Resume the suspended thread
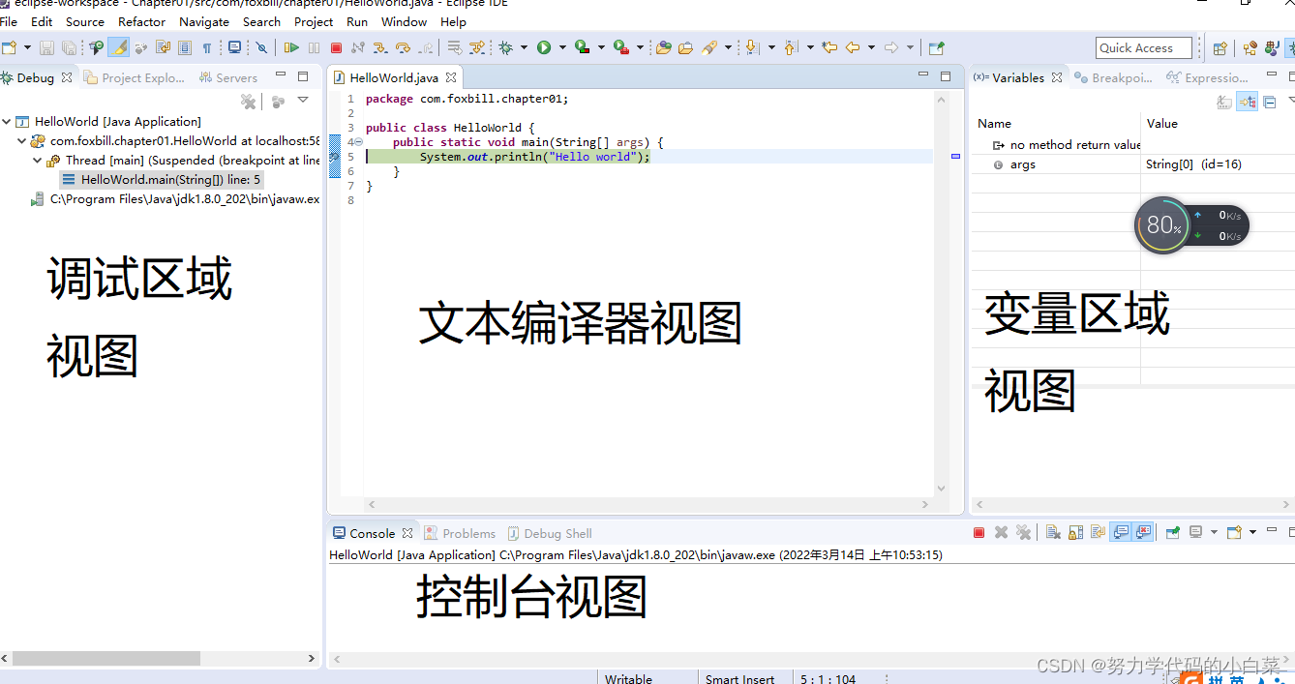 pos(292,46)
